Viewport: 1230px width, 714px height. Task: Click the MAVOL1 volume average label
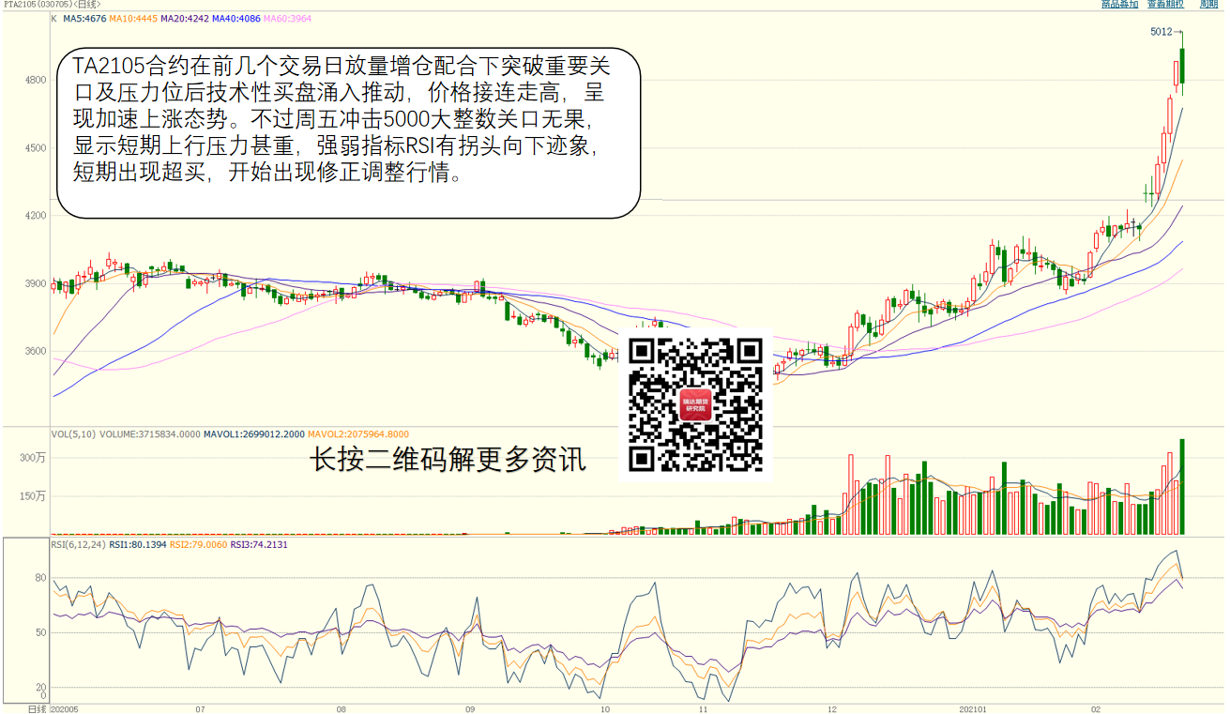coord(254,434)
